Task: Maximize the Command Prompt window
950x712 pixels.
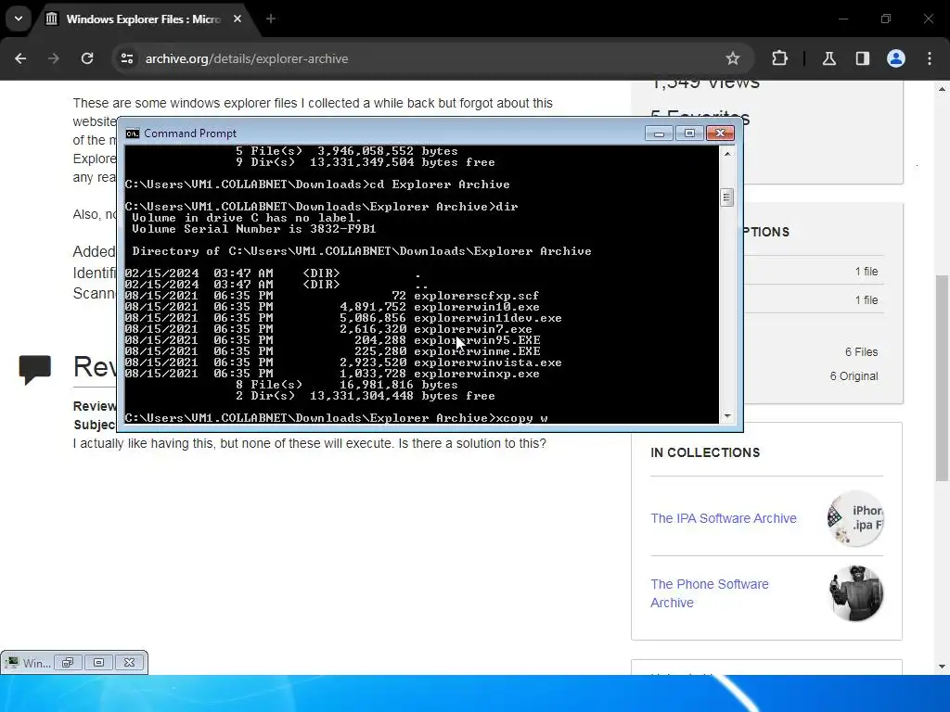Action: [689, 133]
